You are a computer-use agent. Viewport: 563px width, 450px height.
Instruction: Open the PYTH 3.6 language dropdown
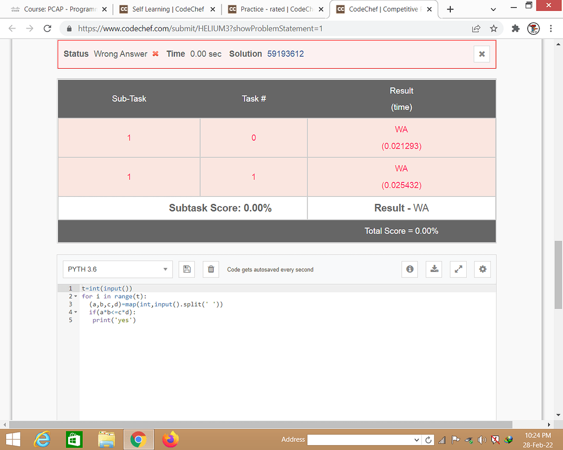tap(118, 269)
